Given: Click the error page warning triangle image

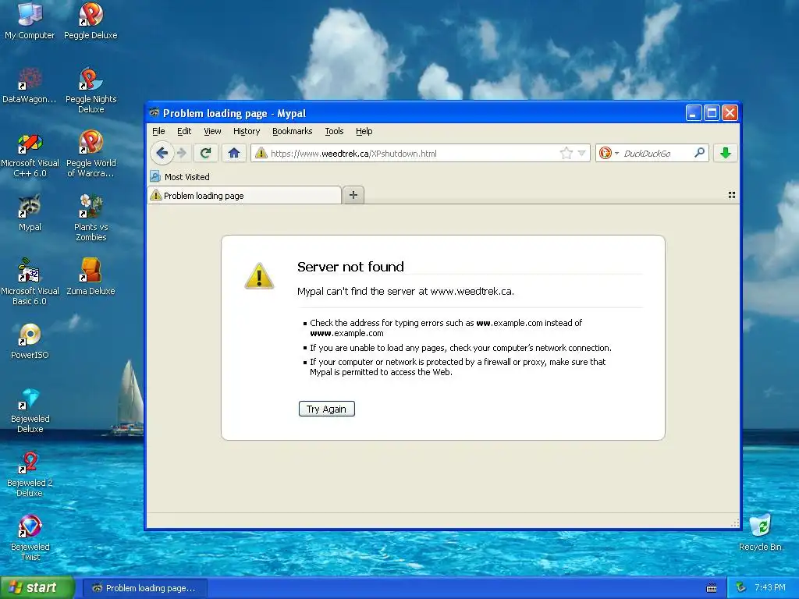Looking at the screenshot, I should pos(259,275).
